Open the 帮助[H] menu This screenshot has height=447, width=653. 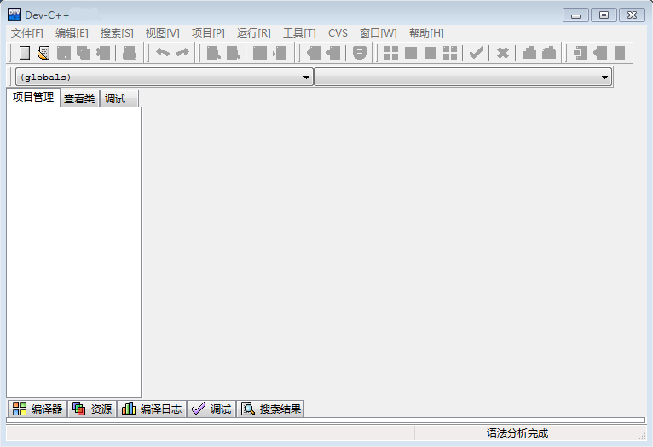(426, 33)
